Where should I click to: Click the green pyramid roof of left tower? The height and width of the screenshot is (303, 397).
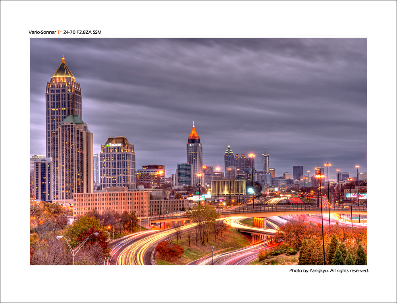pos(72,120)
